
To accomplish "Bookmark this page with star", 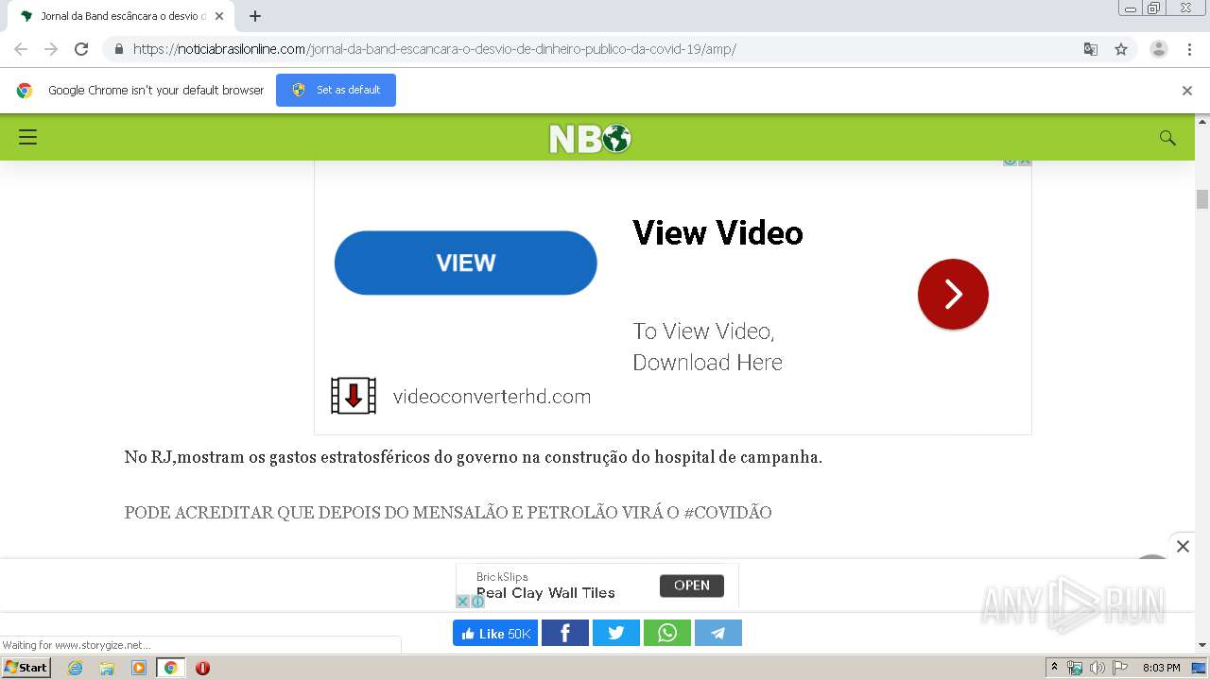I will [1121, 49].
